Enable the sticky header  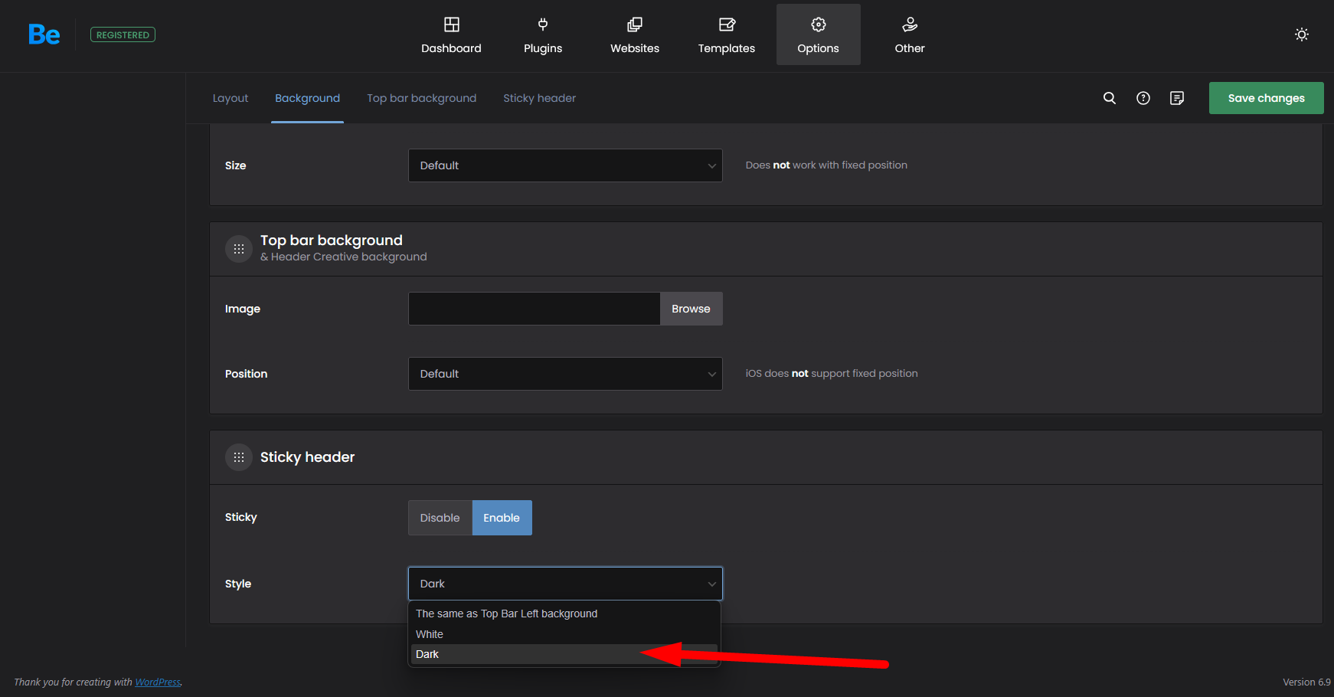[x=502, y=518]
